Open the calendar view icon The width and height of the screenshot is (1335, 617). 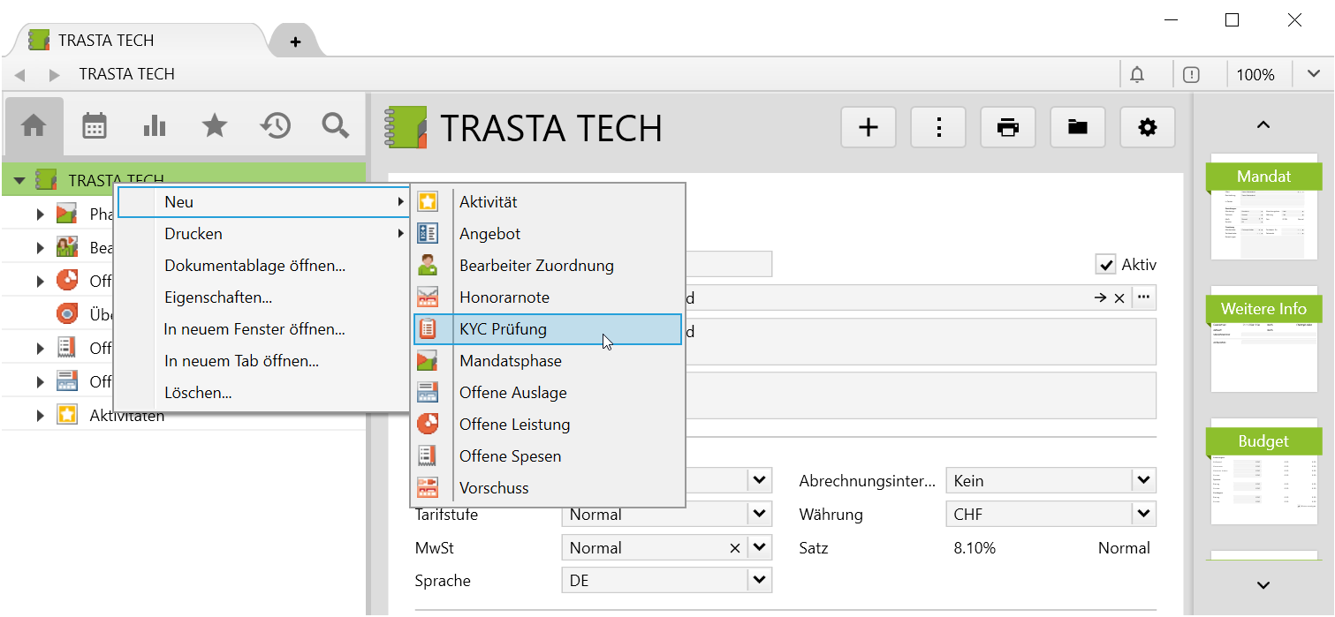(95, 126)
